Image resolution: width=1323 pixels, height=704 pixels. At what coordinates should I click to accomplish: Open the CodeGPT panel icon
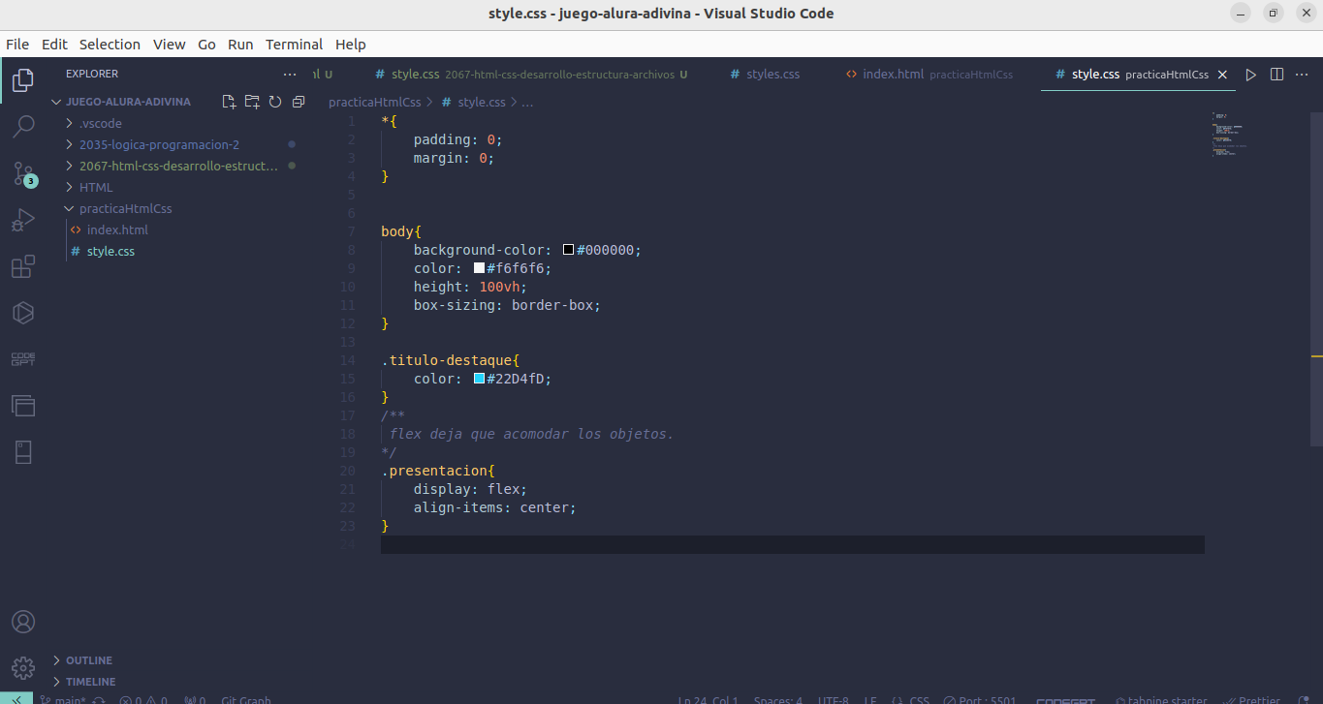(x=23, y=359)
